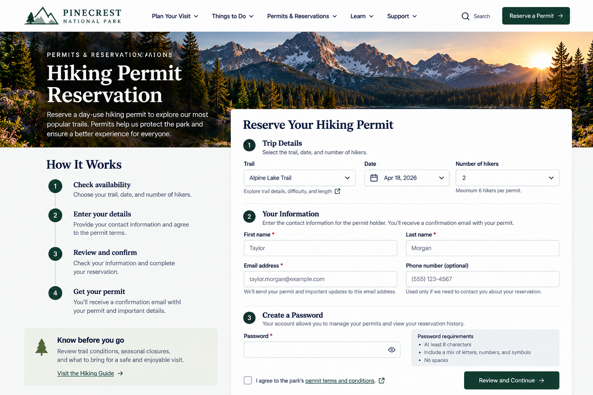The width and height of the screenshot is (593, 395).
Task: Click the "No spaces" password requirement
Action: [x=436, y=360]
